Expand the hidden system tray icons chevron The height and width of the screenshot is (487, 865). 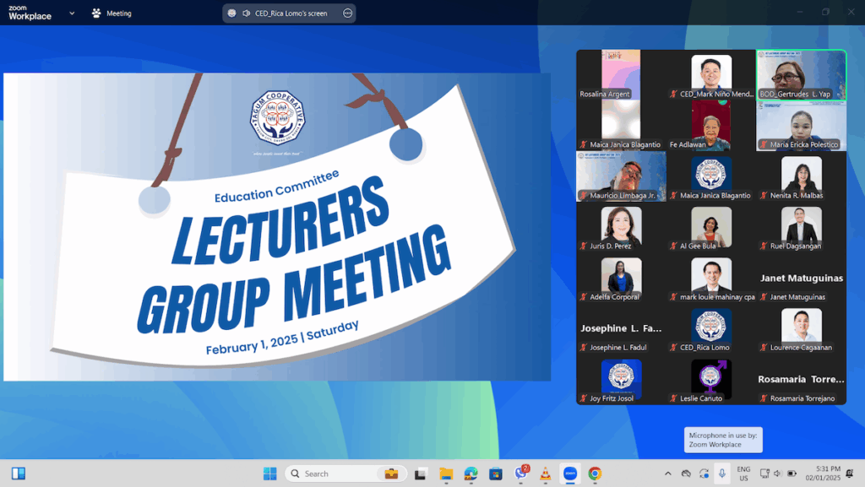667,473
